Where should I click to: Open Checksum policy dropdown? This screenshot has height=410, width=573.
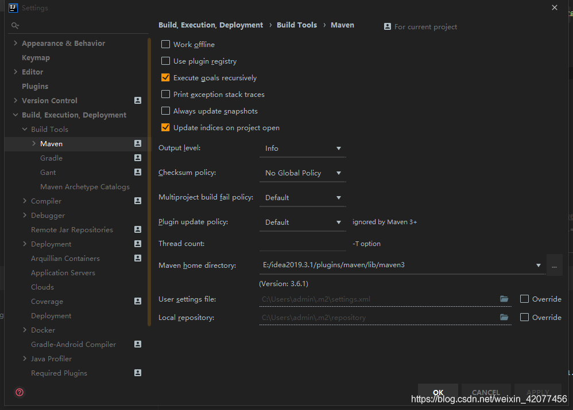(x=303, y=173)
